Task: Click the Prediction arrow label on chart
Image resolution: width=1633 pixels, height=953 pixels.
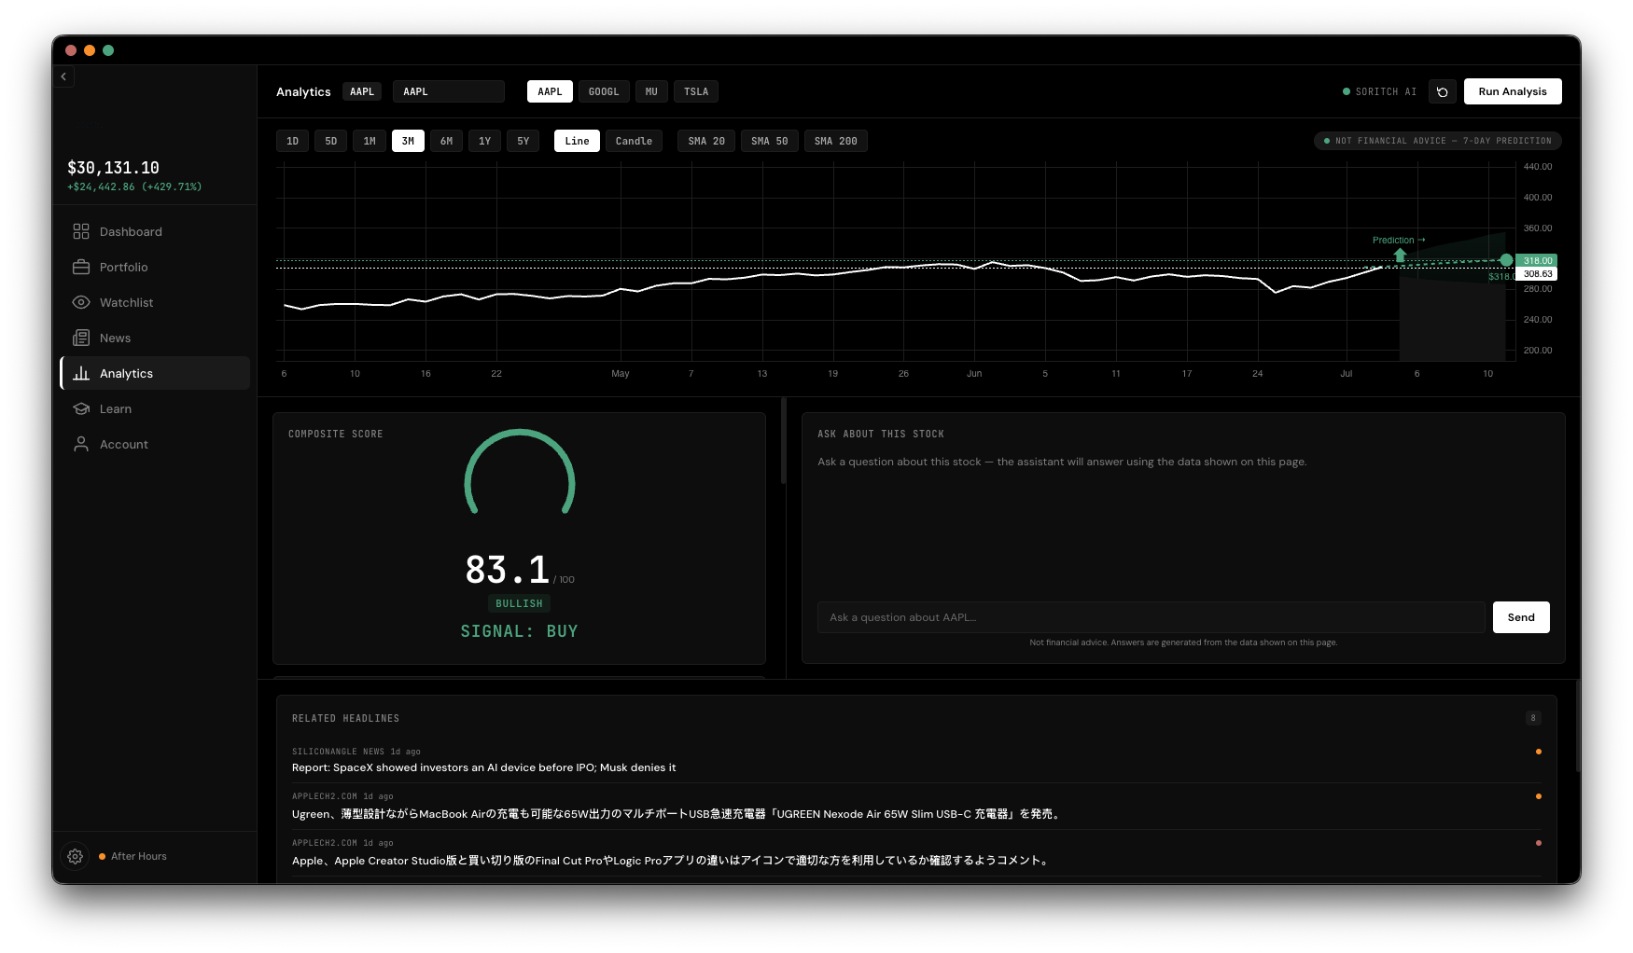Action: (1399, 241)
